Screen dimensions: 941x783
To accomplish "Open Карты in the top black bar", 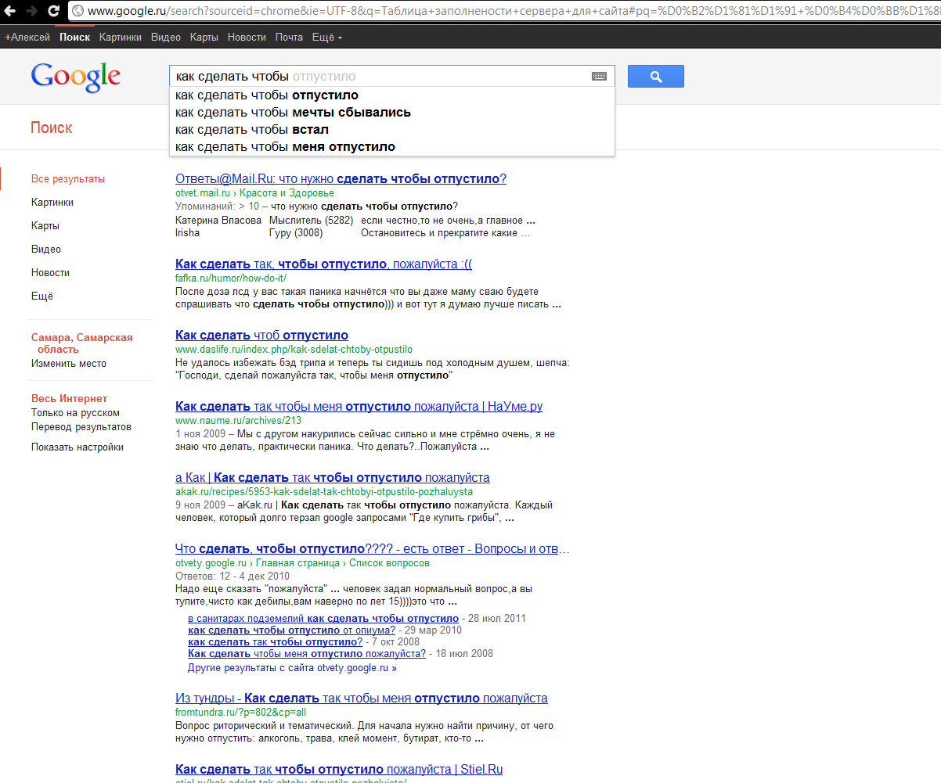I will (204, 38).
